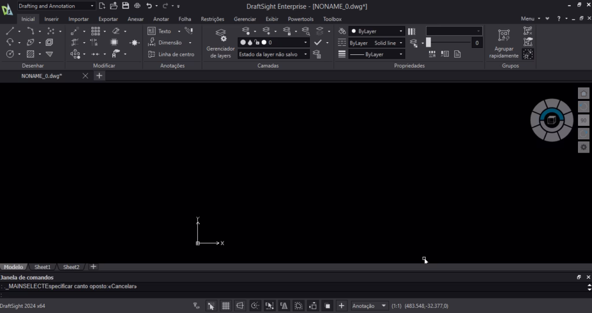Click the paint bucket line color icon
The width and height of the screenshot is (592, 313).
pyautogui.click(x=342, y=31)
